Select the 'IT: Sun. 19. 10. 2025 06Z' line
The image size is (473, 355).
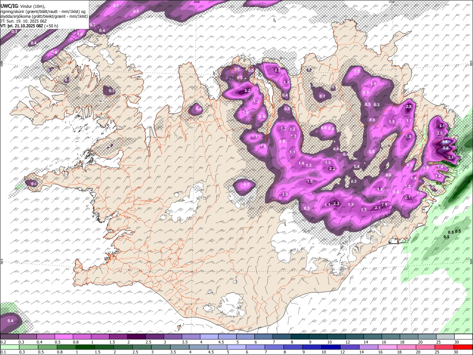23,21
